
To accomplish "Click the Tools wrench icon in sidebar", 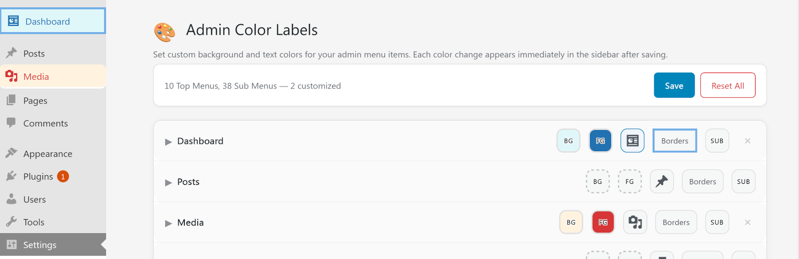I will click(x=11, y=222).
